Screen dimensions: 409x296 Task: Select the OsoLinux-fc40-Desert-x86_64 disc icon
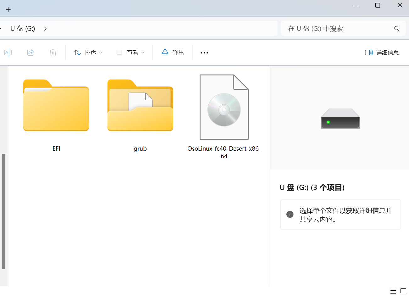coord(224,107)
